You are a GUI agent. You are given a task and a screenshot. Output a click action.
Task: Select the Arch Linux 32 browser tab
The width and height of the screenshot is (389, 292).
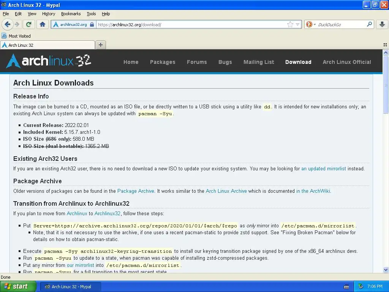tap(47, 45)
